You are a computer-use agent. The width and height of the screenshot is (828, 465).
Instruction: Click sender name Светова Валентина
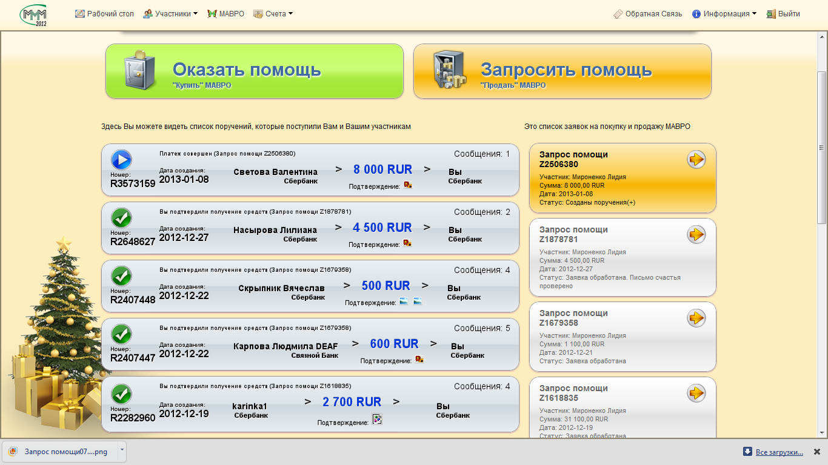click(x=275, y=172)
